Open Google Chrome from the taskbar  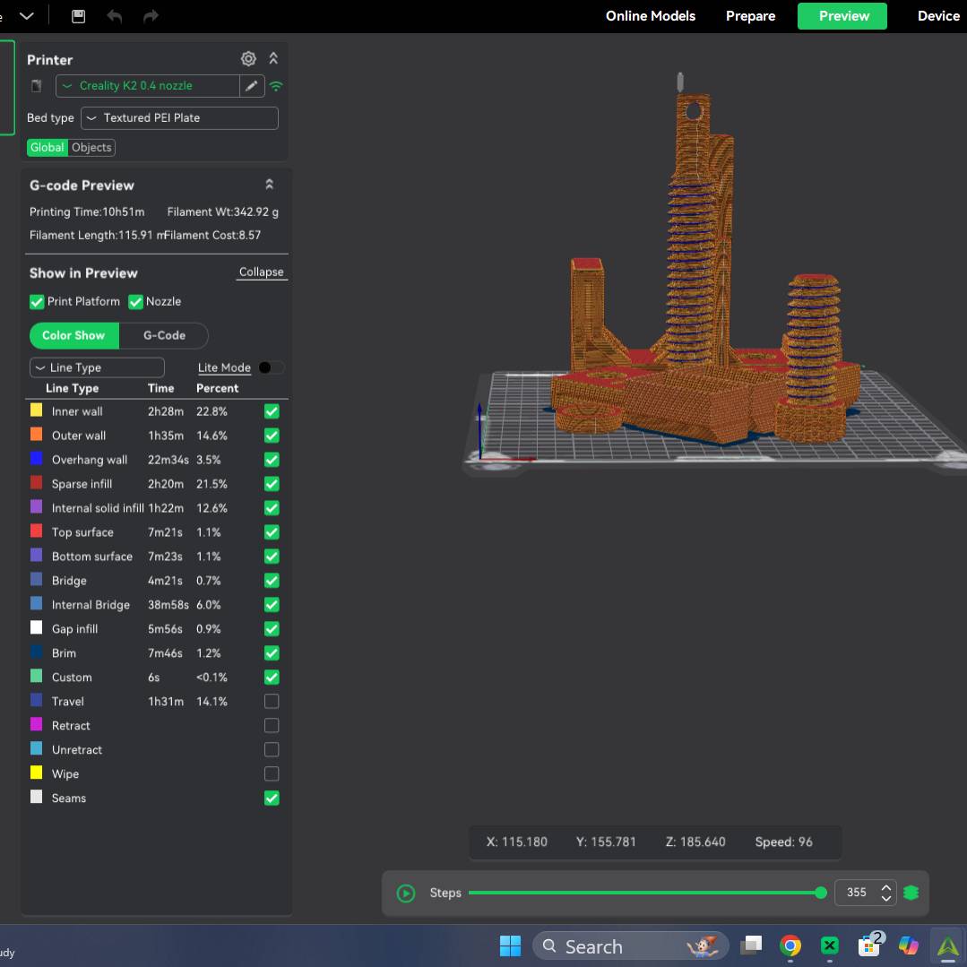(x=790, y=946)
